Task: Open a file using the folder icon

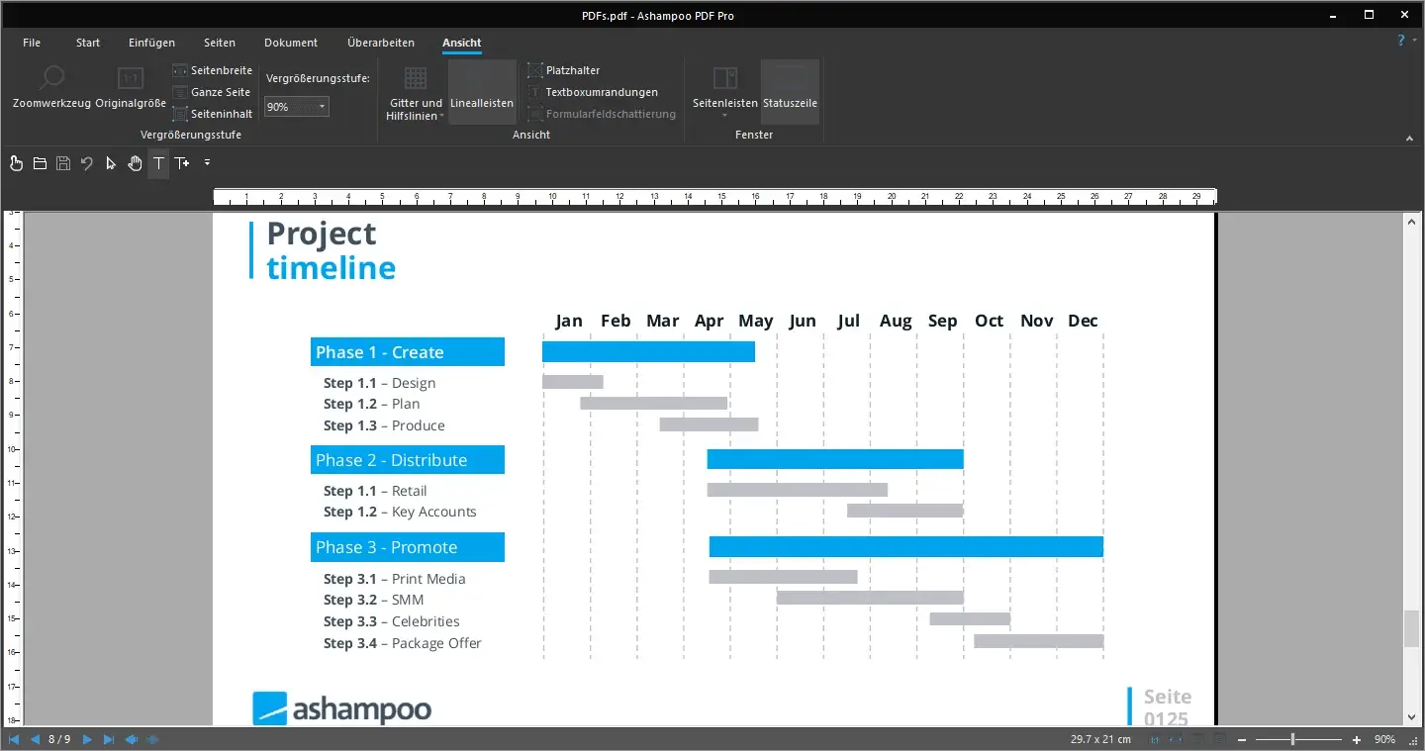Action: (x=40, y=163)
